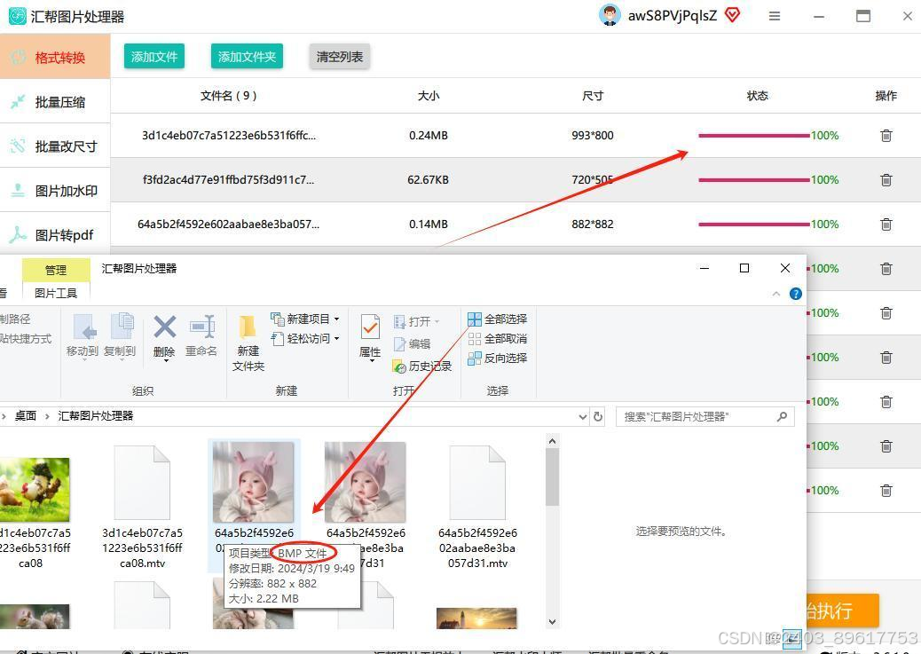Screen dimensions: 921x654
Task: Expand the address bar history dropdown
Action: (583, 416)
